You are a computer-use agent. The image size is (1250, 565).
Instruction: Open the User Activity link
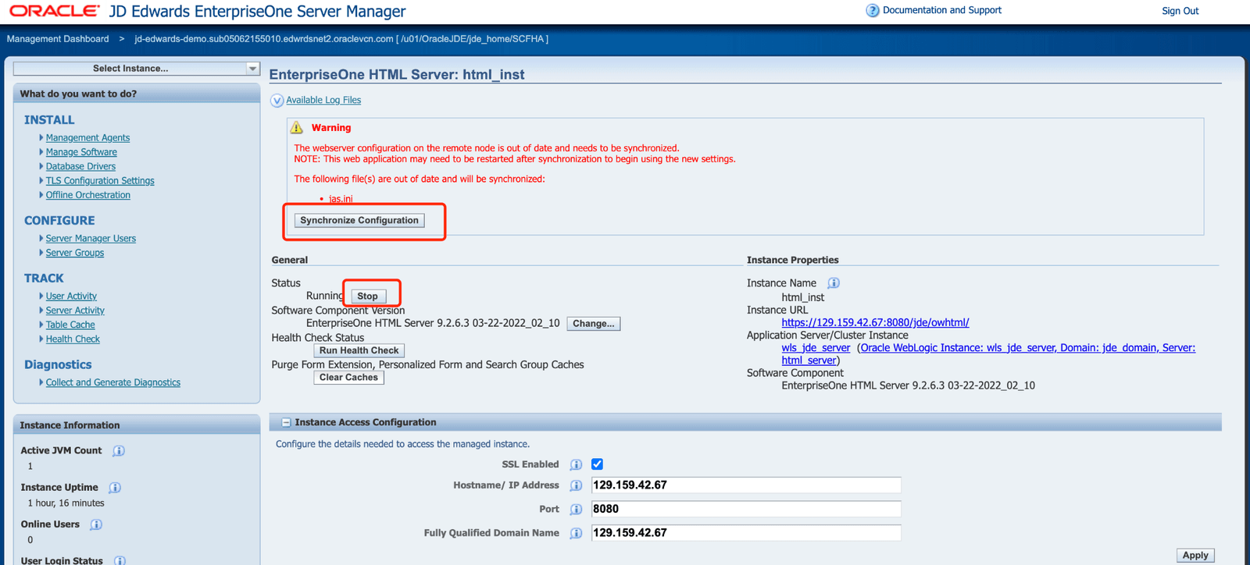[x=71, y=297]
